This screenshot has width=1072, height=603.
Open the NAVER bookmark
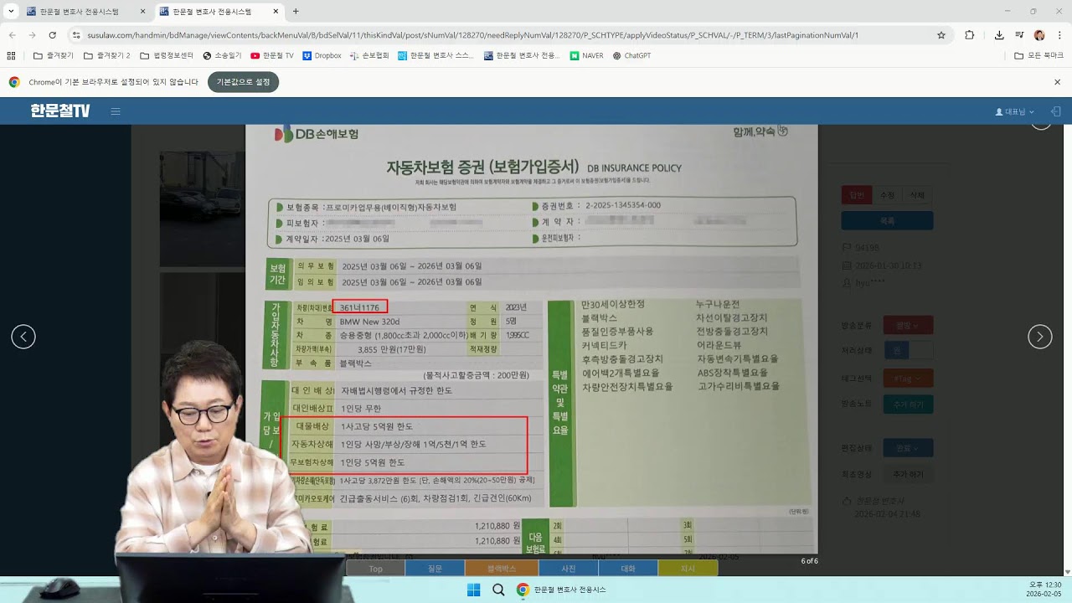click(x=587, y=55)
